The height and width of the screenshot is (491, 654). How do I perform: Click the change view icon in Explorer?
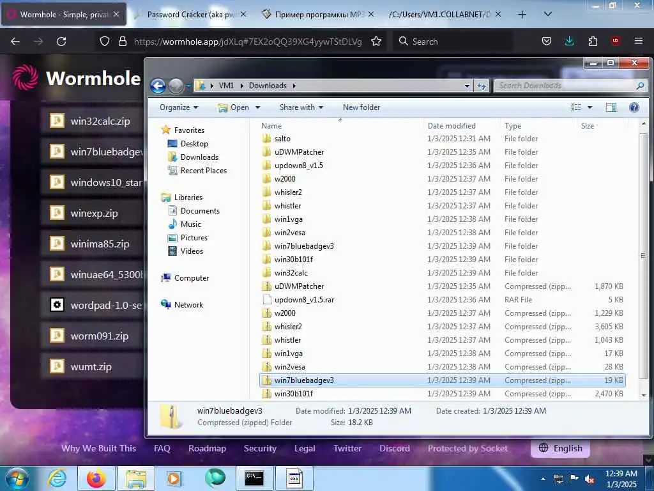(x=576, y=107)
